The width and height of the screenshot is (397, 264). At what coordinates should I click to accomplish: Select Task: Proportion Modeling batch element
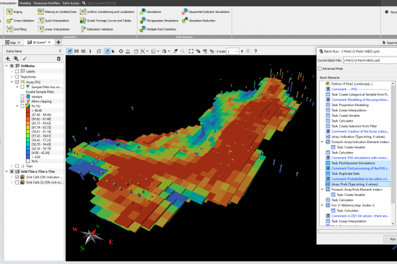[x=350, y=105]
